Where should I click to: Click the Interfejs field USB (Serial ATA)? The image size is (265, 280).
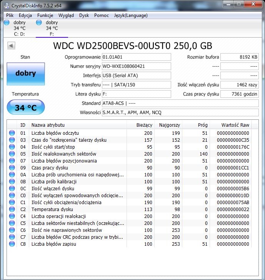137,75
